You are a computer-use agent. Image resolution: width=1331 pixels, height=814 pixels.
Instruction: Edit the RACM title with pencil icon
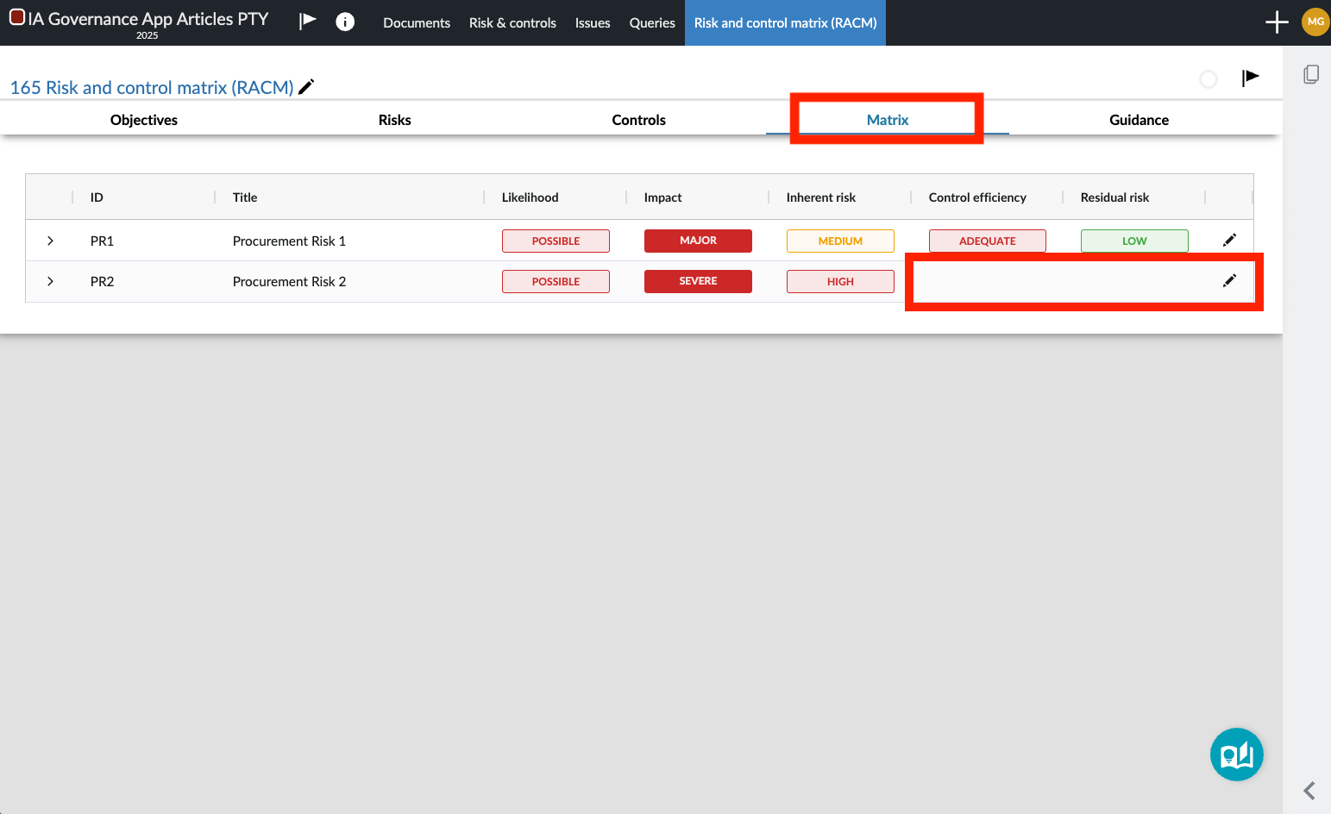[306, 86]
